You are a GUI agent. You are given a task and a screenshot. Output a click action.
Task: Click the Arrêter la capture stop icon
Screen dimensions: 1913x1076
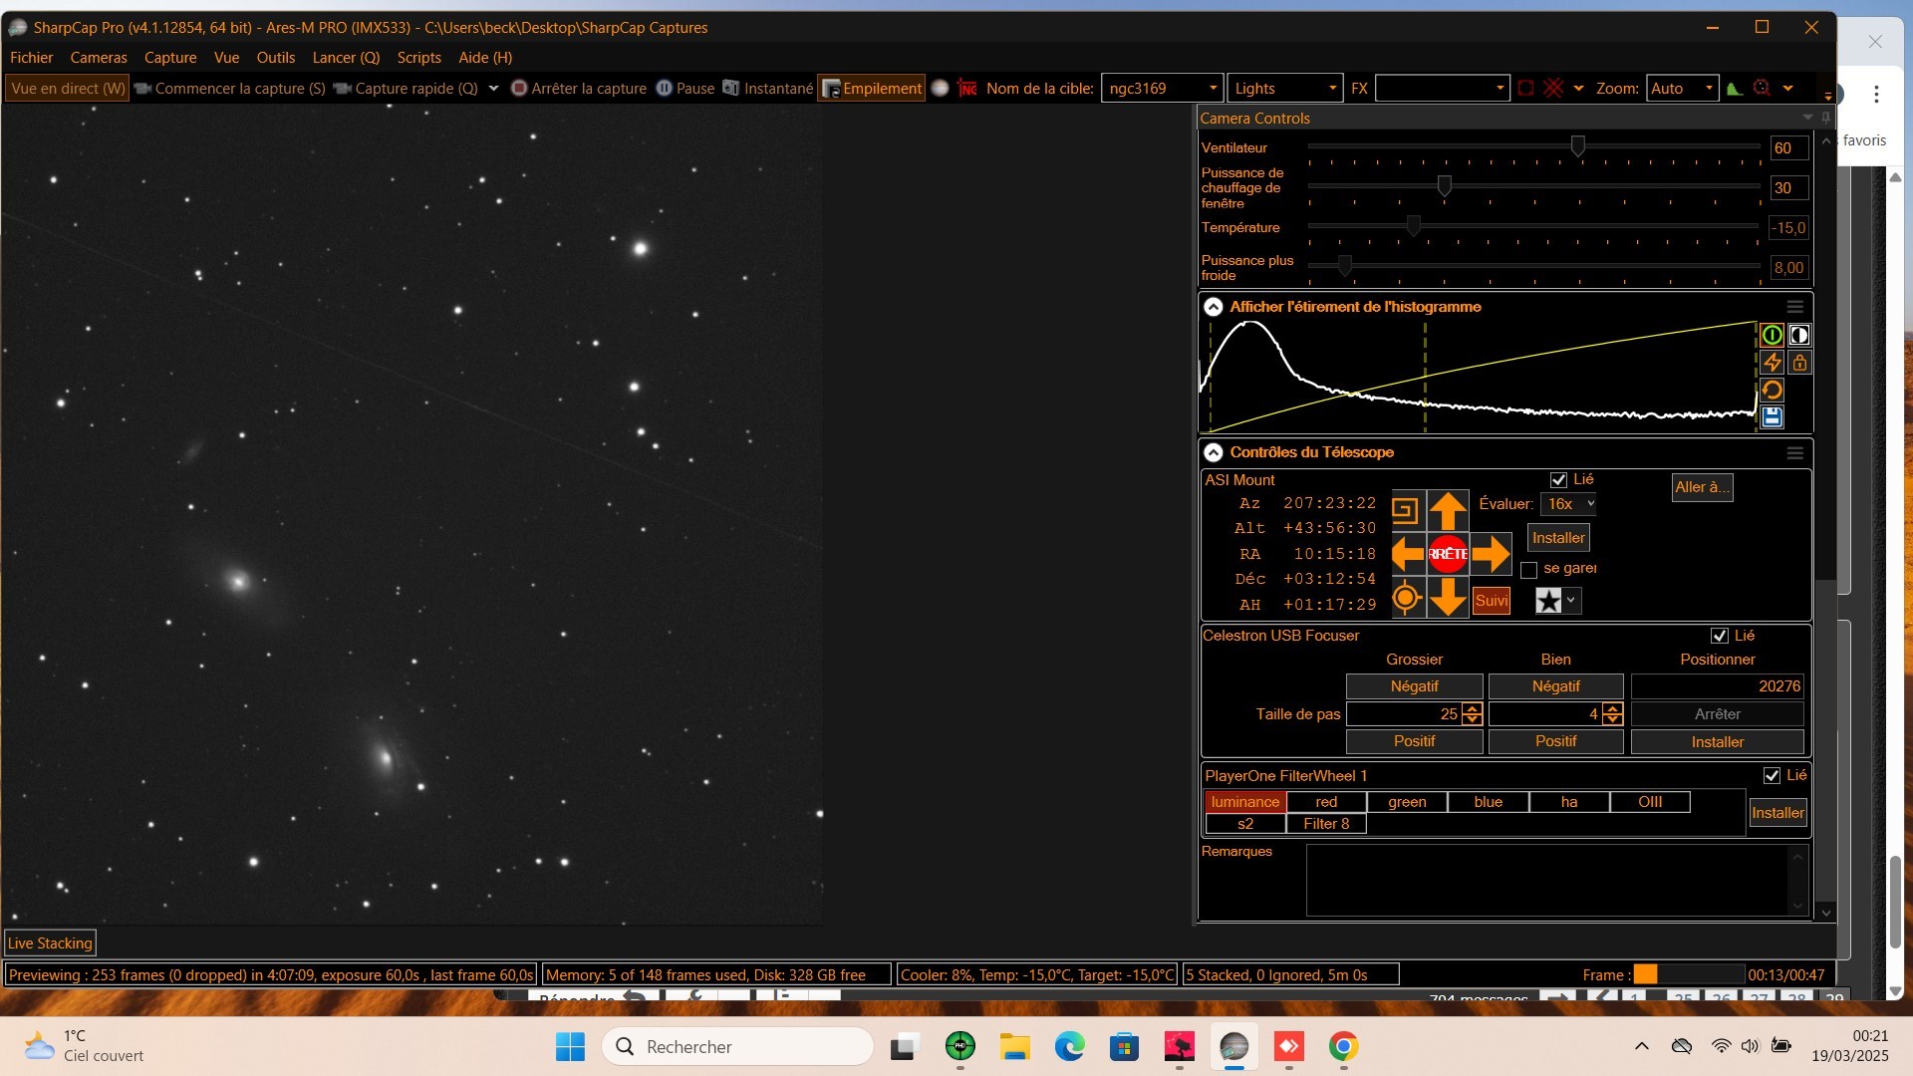pos(519,89)
